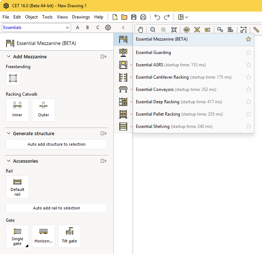Click Auto add rail to selection
Image resolution: width=262 pixels, height=254 pixels.
click(57, 208)
